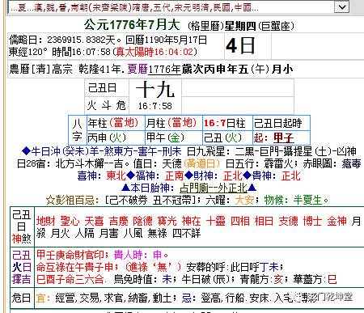364x313 pixels.
Task: Click the green 物候: 半夏生 text
Action: [x=296, y=201]
